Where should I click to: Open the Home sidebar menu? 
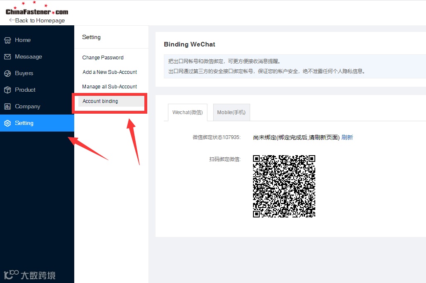tap(37, 40)
